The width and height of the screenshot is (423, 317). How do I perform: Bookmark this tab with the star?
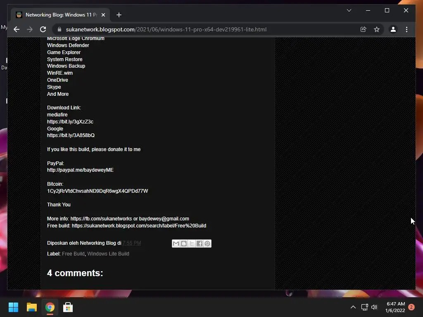[x=377, y=29]
